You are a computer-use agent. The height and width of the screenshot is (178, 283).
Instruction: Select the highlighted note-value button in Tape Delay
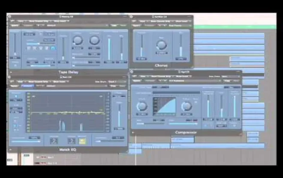[53, 48]
